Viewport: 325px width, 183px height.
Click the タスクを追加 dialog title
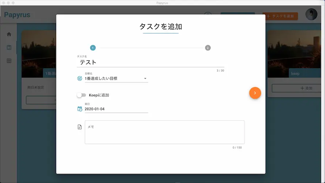click(x=161, y=26)
